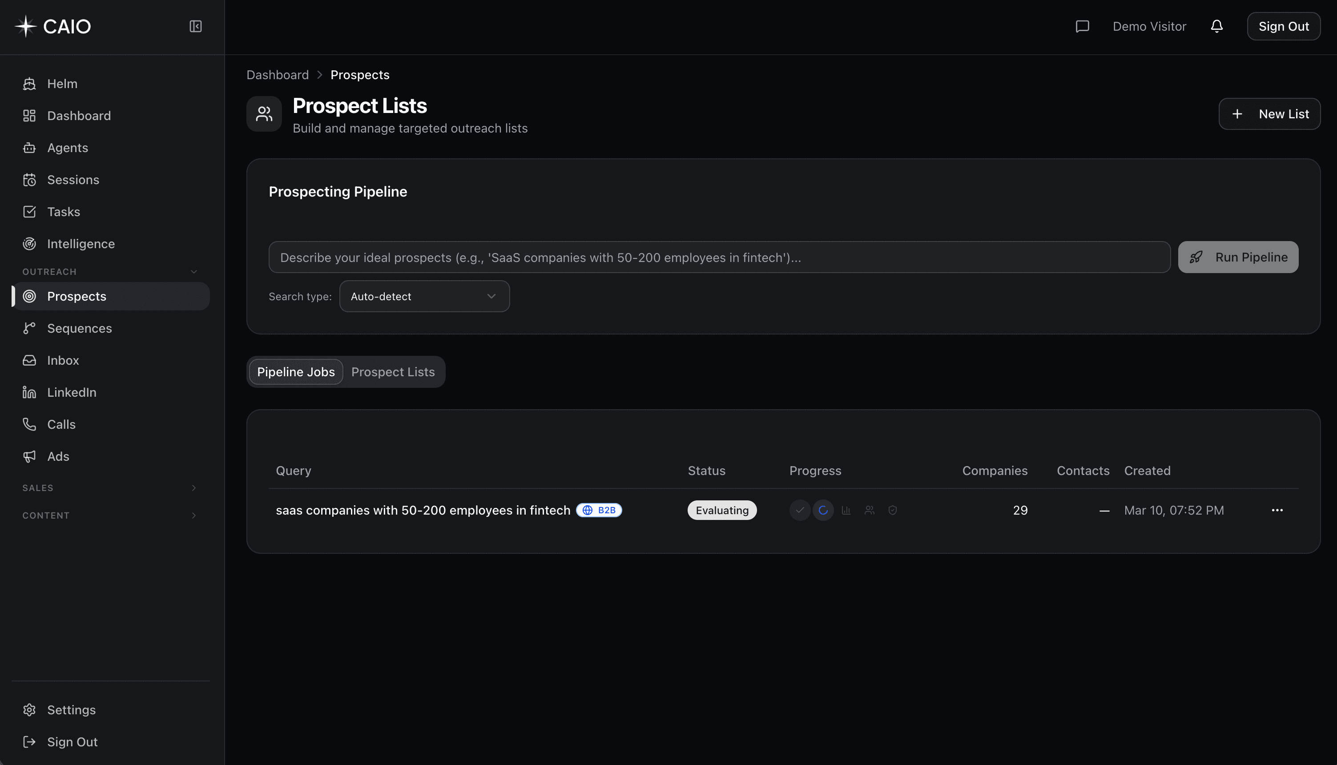Collapse the sidebar using the panel toggle icon
Image resolution: width=1337 pixels, height=765 pixels.
click(x=195, y=26)
